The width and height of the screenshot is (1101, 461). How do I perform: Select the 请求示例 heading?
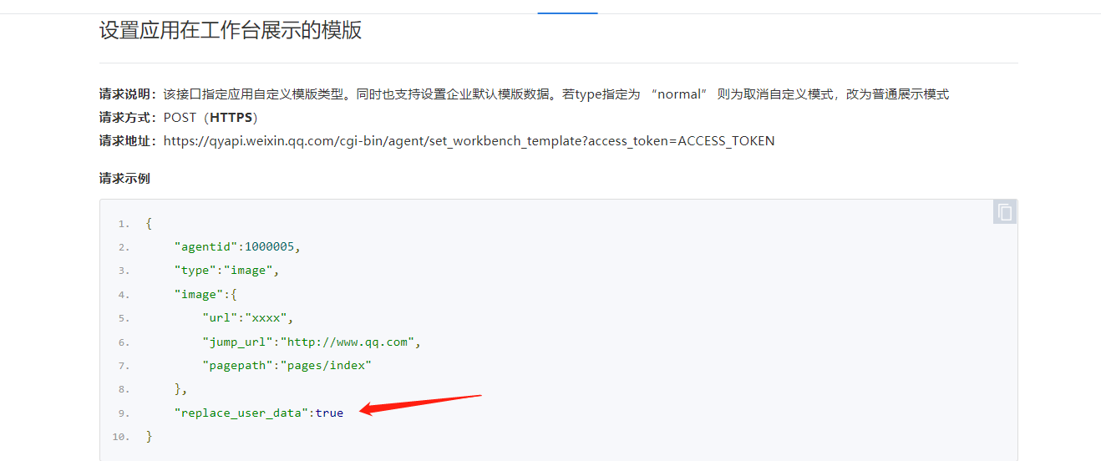coord(124,179)
